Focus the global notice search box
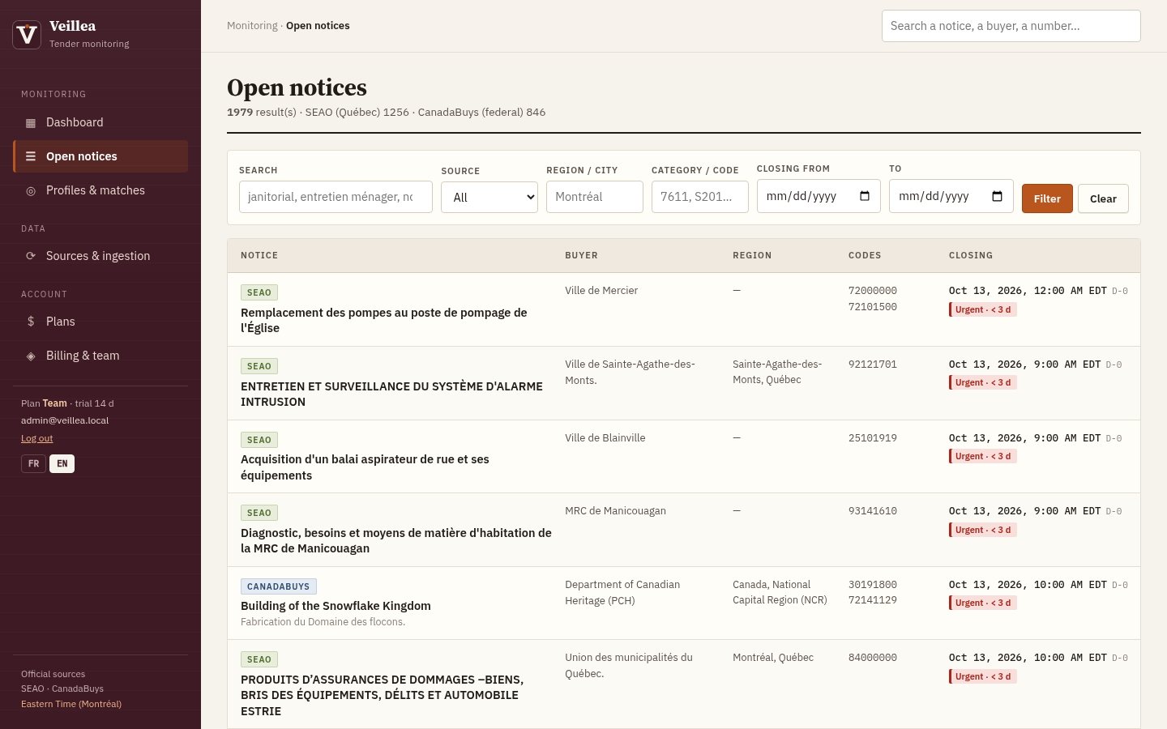Screen dimensions: 1167x729 [x=1011, y=26]
